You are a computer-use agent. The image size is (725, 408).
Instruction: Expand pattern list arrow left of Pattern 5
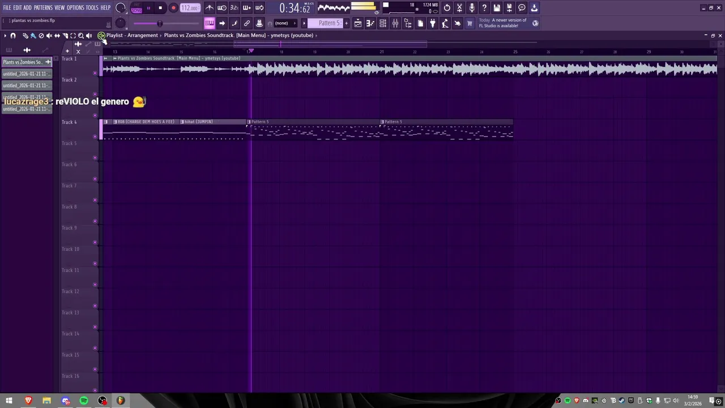(304, 23)
